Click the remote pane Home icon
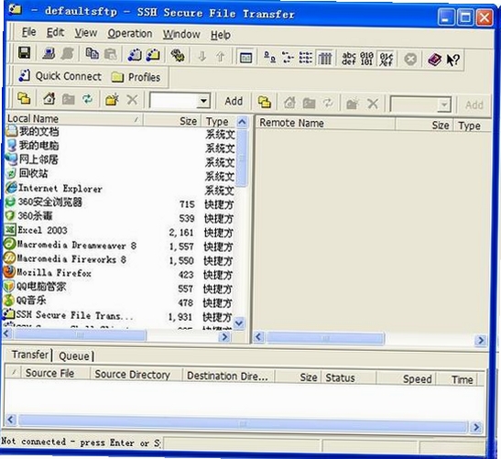Image resolution: width=501 pixels, height=459 pixels. [x=289, y=103]
